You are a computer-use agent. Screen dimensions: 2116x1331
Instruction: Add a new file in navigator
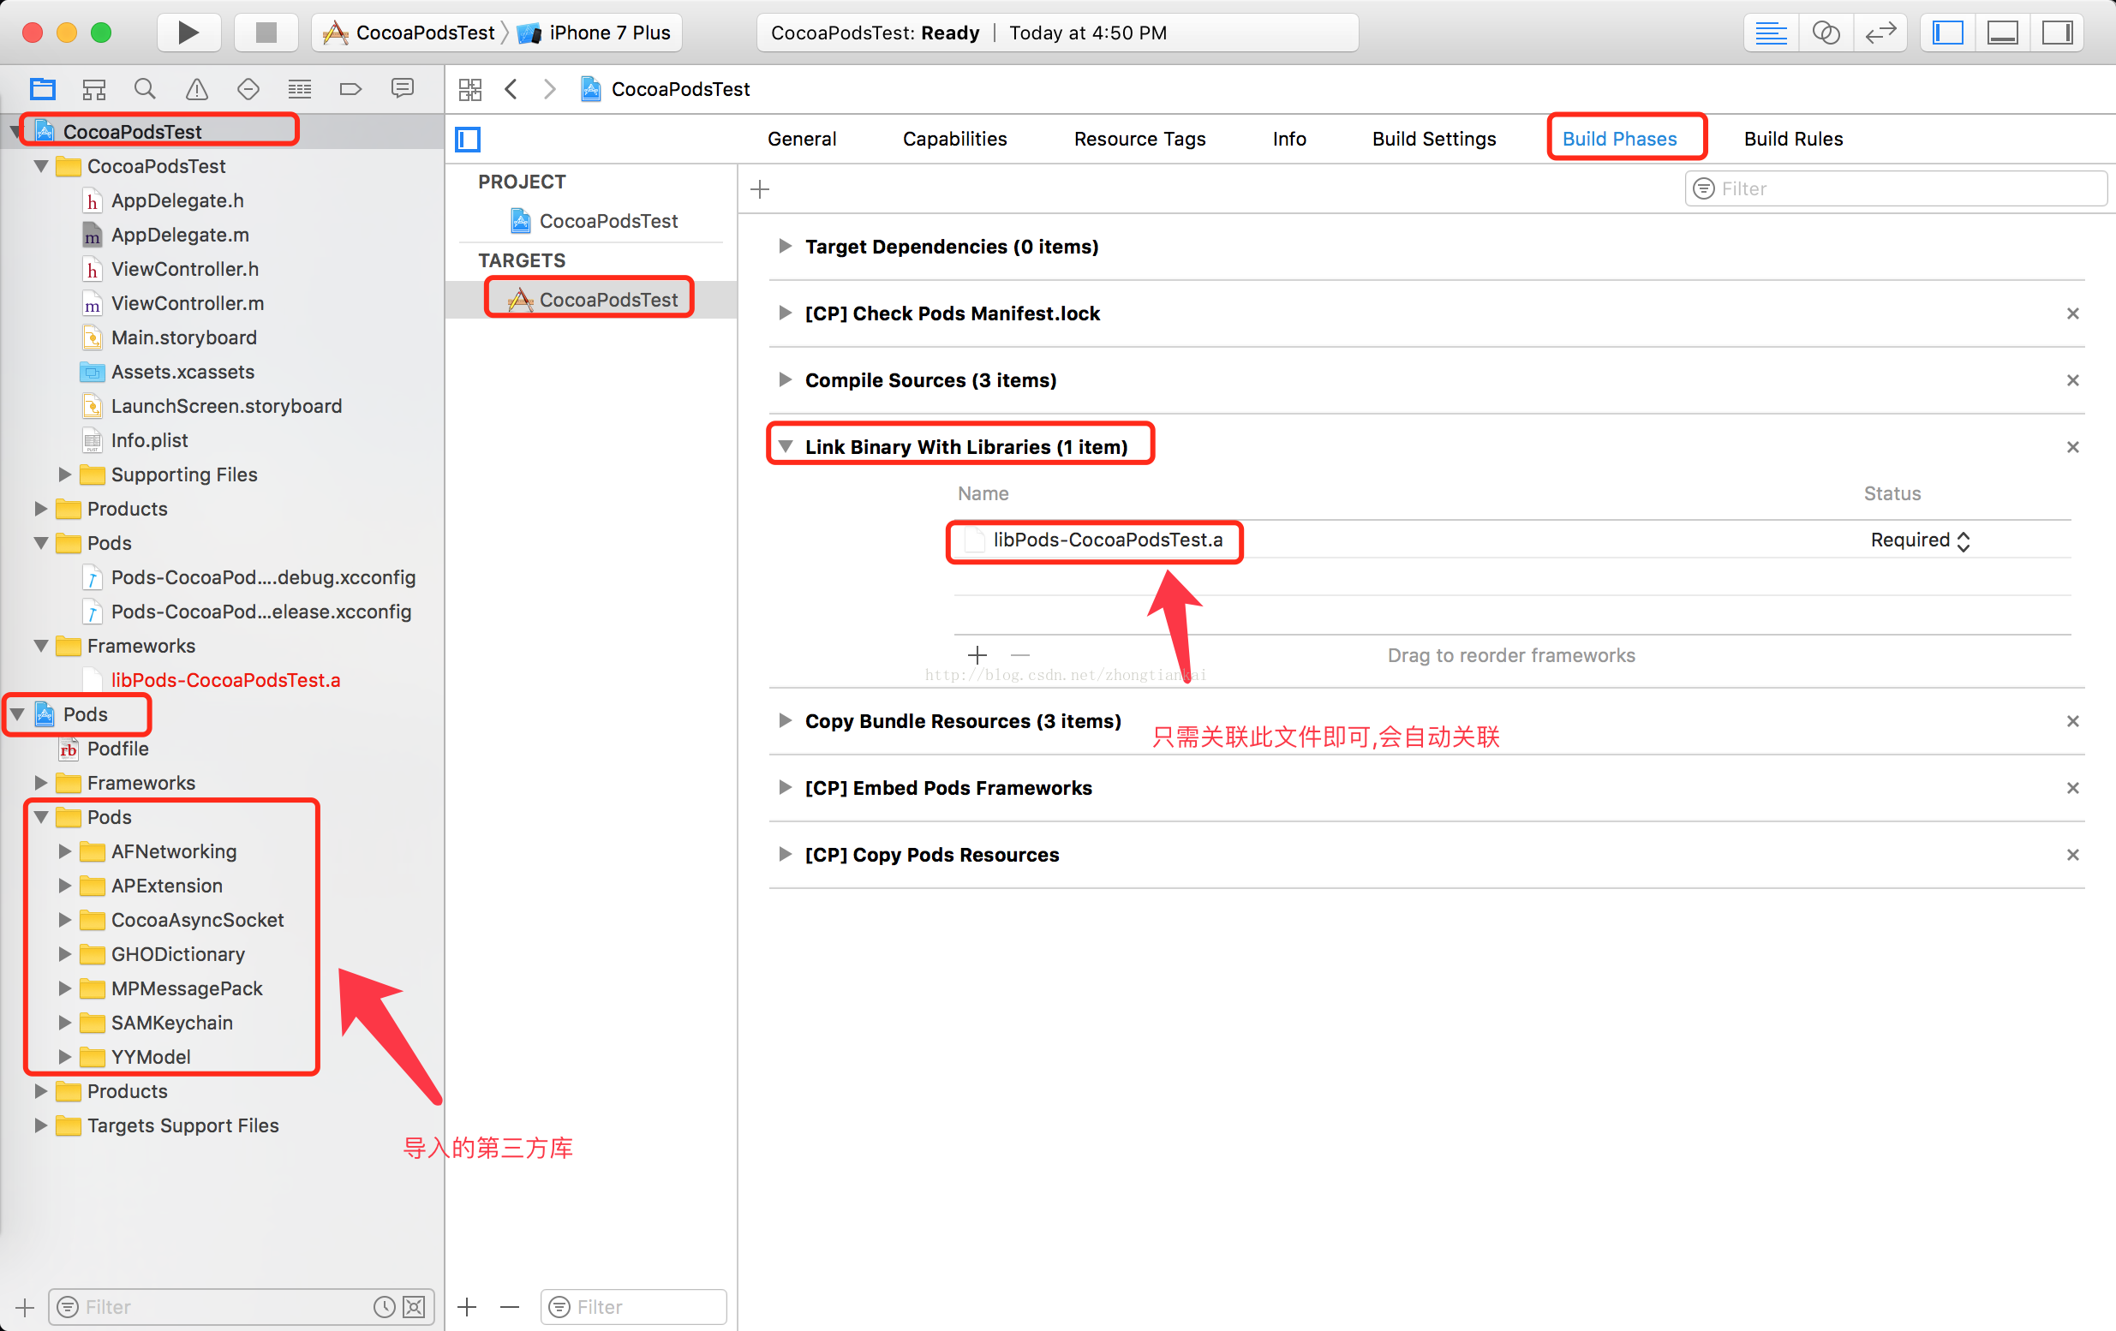pos(25,1307)
